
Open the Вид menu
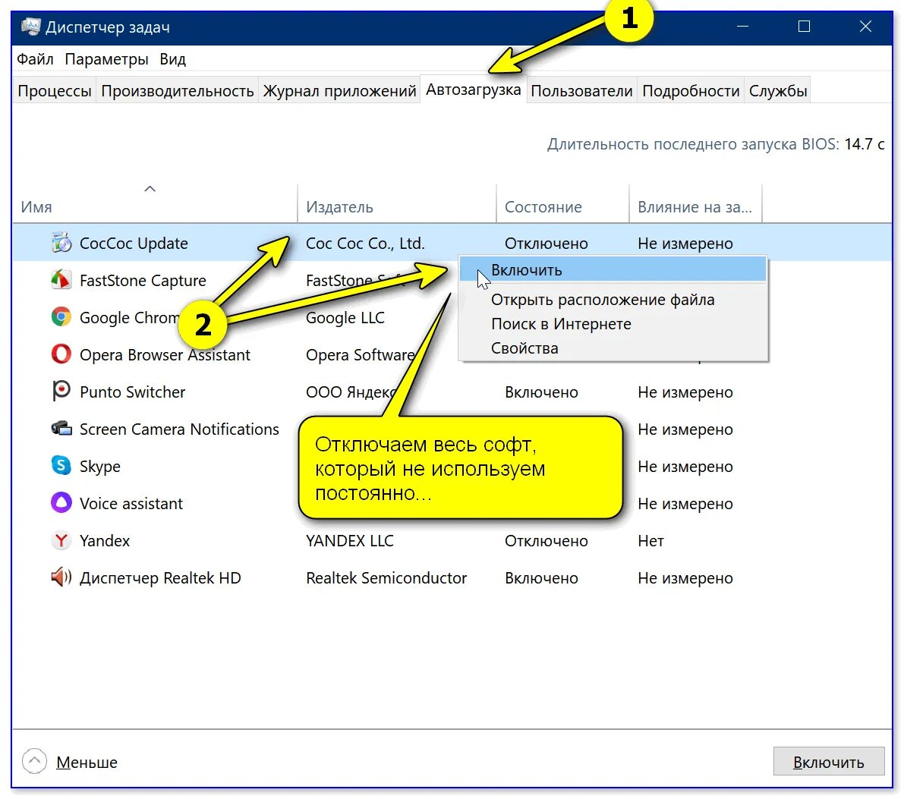[x=172, y=59]
